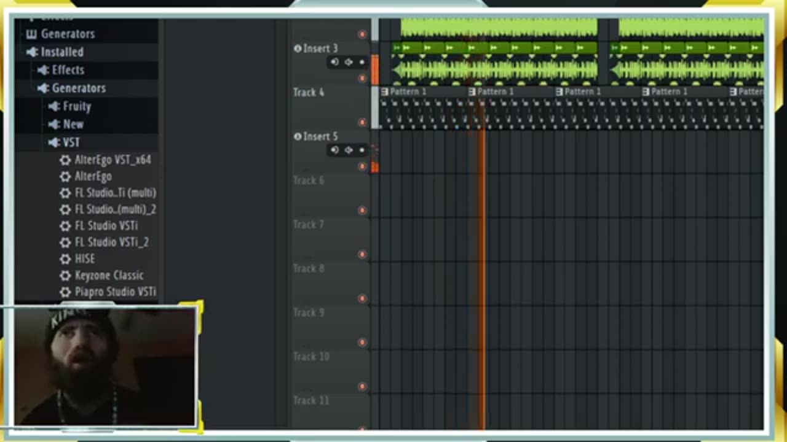Toggle the Track 7 mute dot
Image resolution: width=787 pixels, height=442 pixels.
click(x=362, y=254)
